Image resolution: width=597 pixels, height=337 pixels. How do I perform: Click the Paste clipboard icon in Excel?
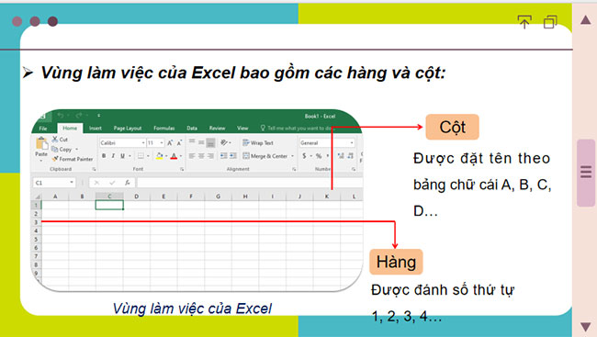pos(41,143)
